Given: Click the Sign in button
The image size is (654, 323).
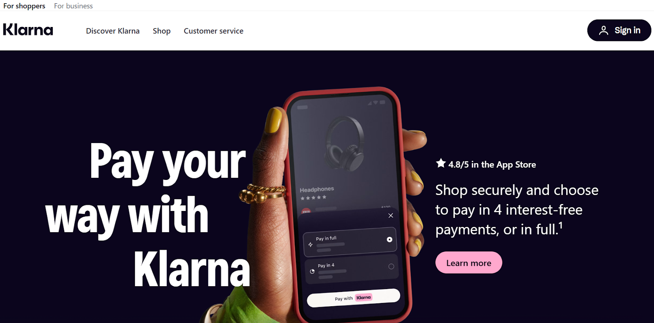Looking at the screenshot, I should pyautogui.click(x=619, y=30).
